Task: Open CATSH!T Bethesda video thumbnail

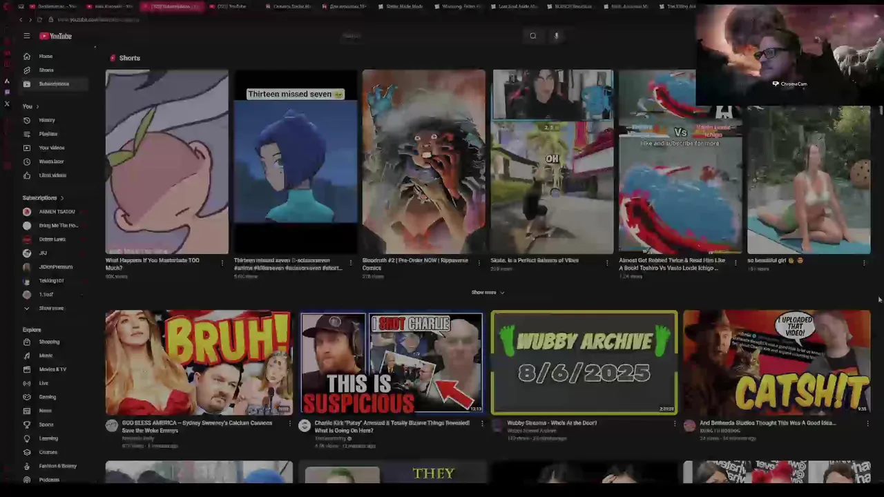Action: pyautogui.click(x=777, y=362)
